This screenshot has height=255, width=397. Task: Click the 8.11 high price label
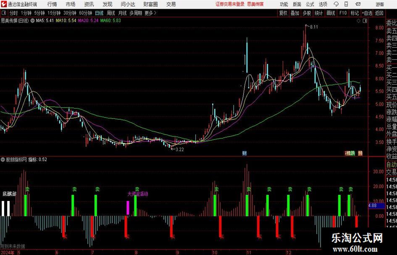(314, 27)
